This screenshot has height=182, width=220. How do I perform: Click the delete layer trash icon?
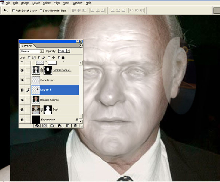pos(75,126)
